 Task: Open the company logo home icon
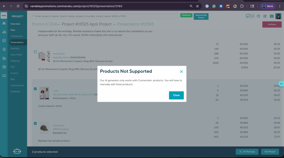pyautogui.click(x=4, y=16)
